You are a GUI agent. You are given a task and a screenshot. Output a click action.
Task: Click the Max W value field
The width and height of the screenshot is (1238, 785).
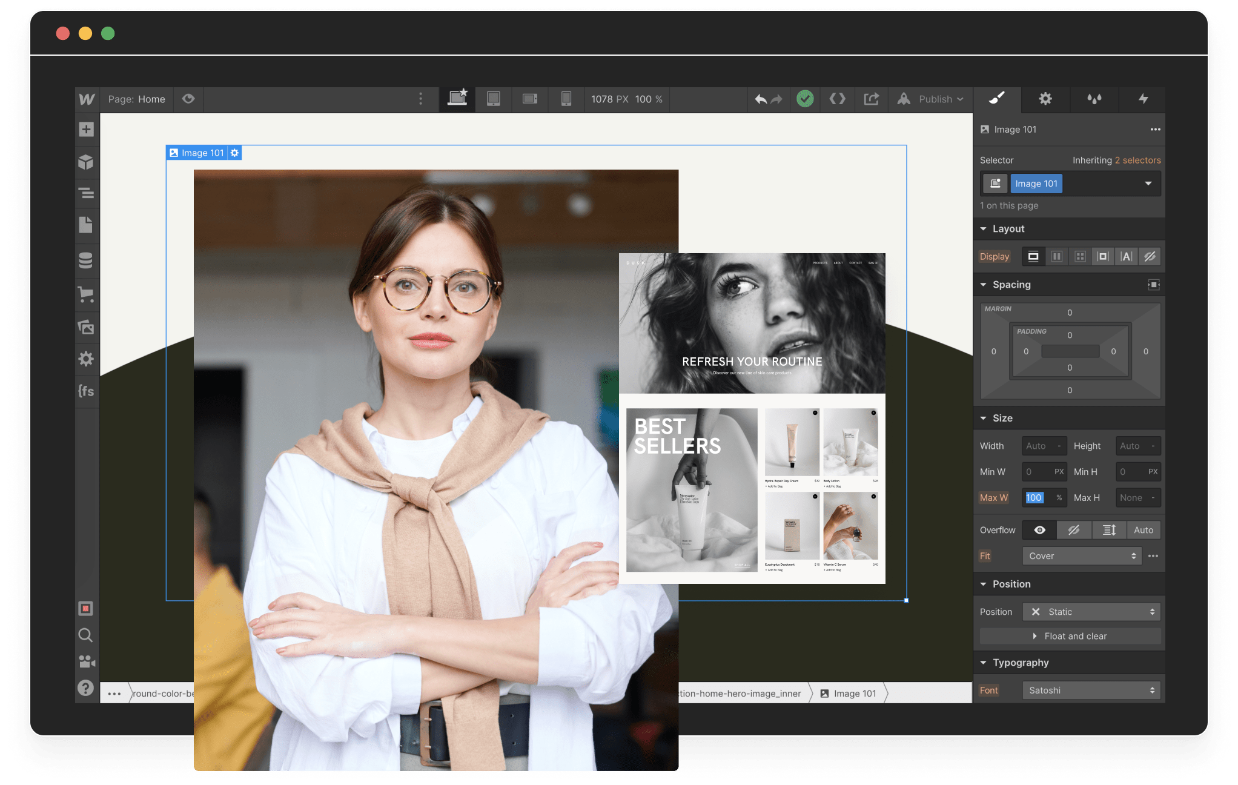(1035, 498)
